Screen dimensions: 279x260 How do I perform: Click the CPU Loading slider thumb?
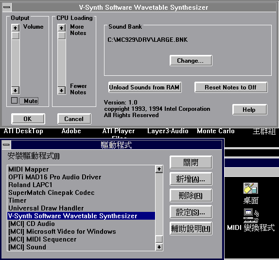tap(62, 35)
